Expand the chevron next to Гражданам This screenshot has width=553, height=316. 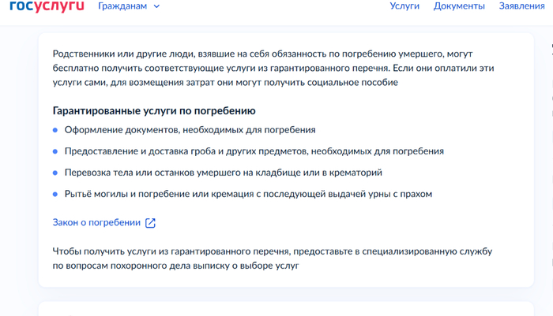point(156,6)
